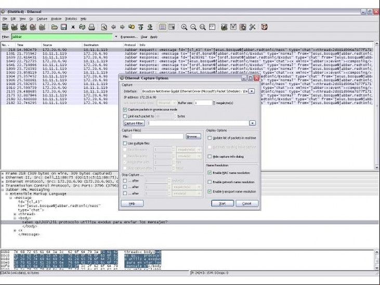Click the Start button to begin capture
Screen dimensions: 380x285
click(x=222, y=203)
